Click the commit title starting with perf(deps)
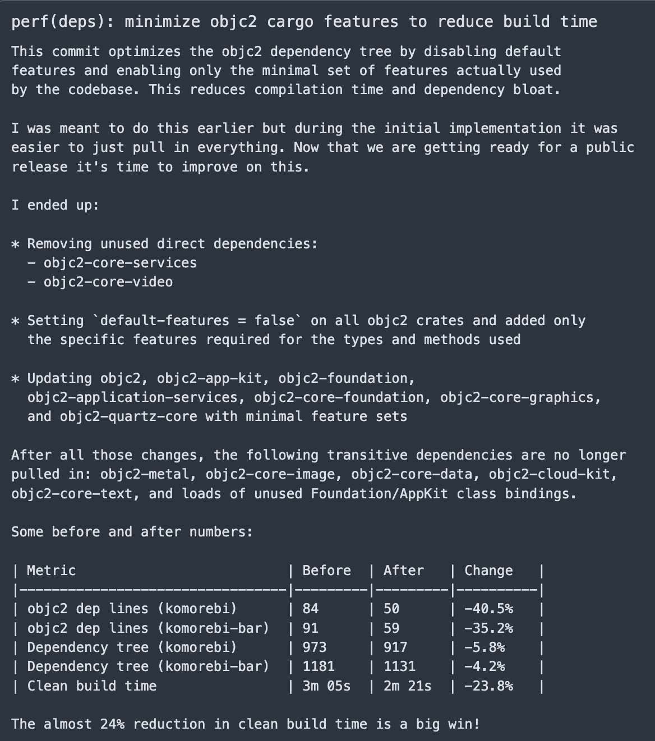Viewport: 655px width, 741px height. pyautogui.click(x=304, y=22)
